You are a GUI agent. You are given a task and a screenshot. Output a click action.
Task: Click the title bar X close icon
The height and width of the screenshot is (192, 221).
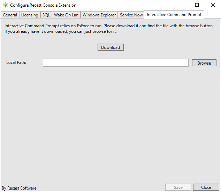coord(213,5)
